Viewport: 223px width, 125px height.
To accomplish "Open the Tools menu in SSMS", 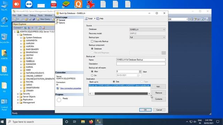I will pos(40,15).
